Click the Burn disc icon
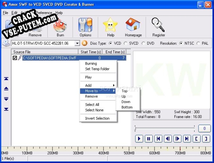This screenshot has width=214, height=163. tap(60, 26)
